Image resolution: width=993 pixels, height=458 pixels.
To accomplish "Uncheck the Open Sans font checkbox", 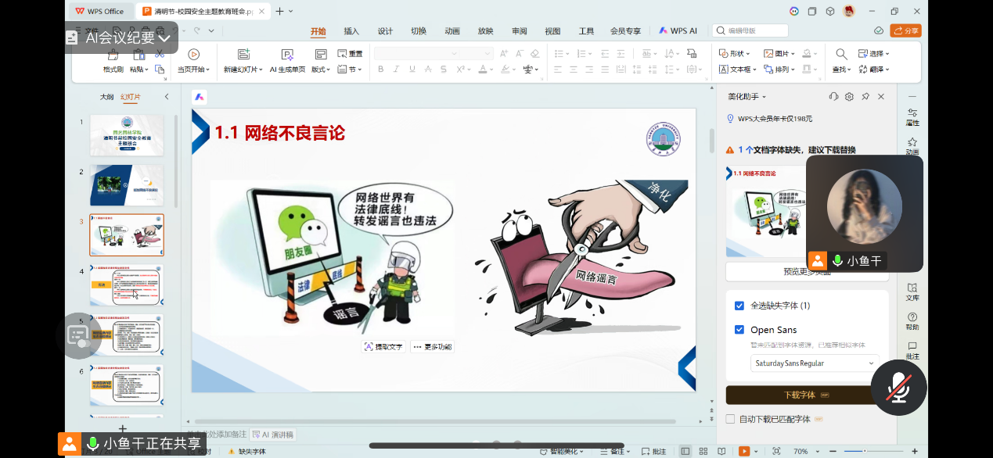I will point(739,330).
